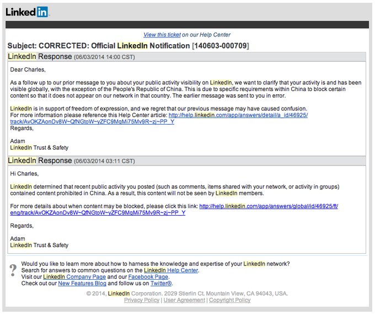The height and width of the screenshot is (315, 375).
Task: Click the 'Hi Charles,' greeting
Action: [x=24, y=174]
